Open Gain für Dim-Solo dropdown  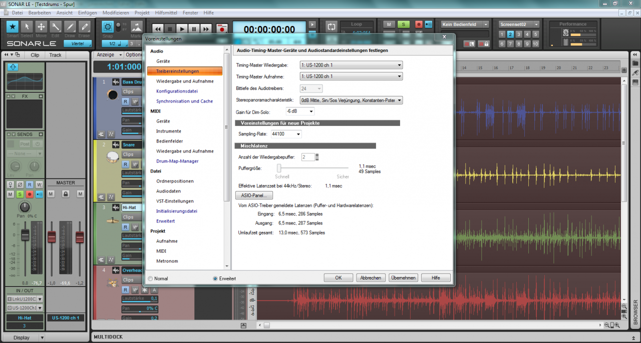click(x=300, y=111)
